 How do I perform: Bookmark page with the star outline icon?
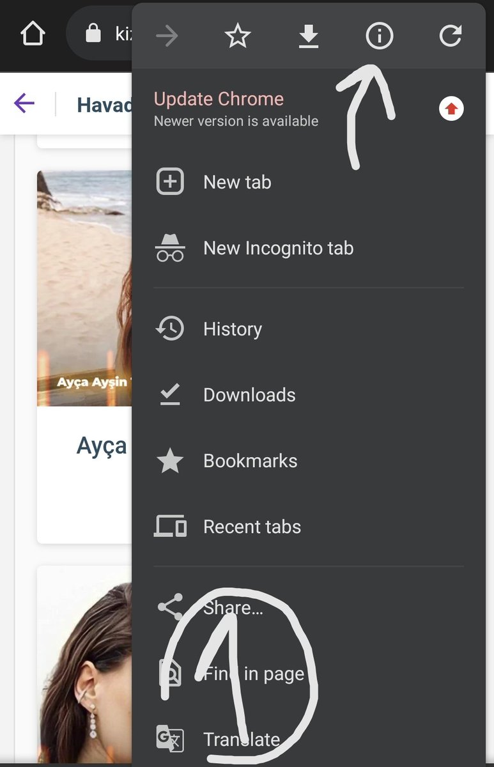pos(238,36)
